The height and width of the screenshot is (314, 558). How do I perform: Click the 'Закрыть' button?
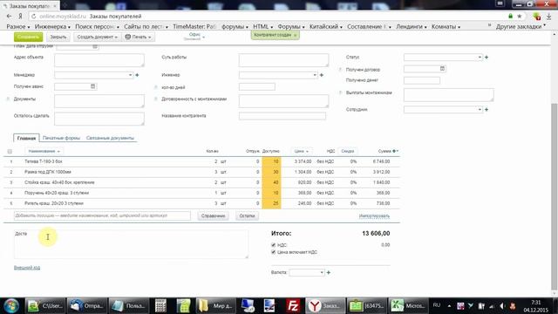coord(58,37)
